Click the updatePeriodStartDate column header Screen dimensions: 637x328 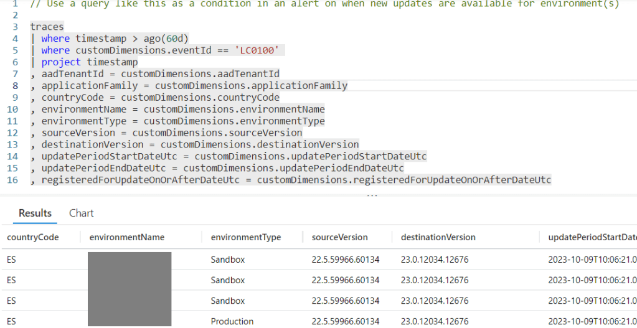coord(592,237)
